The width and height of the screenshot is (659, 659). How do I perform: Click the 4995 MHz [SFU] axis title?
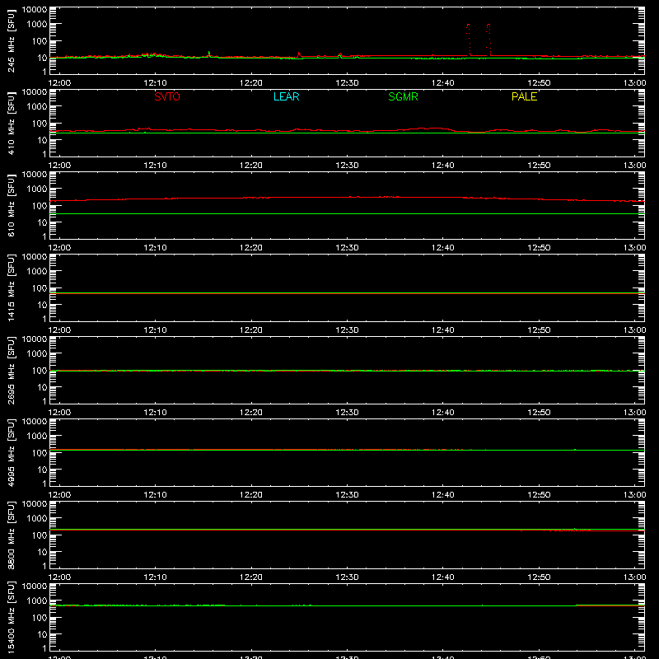point(11,452)
